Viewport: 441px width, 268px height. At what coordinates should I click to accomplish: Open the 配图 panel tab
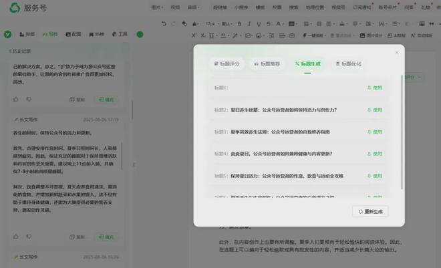click(x=73, y=34)
